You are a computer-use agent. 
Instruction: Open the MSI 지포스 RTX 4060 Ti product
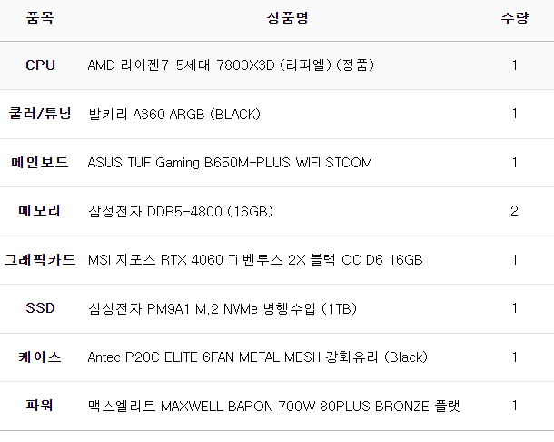(254, 260)
